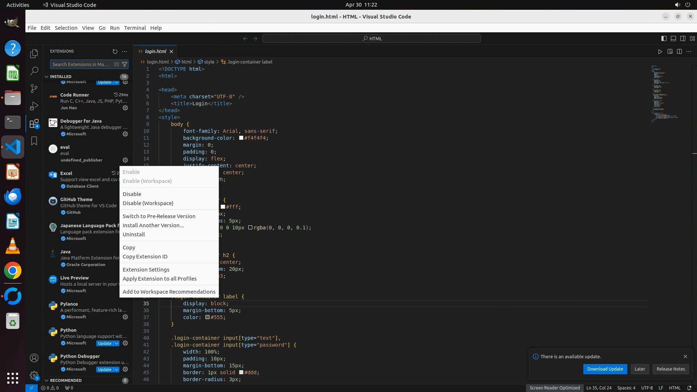Viewport: 697px width, 392px height.
Task: Open Python extension Update dropdown arrow
Action: pos(117,343)
